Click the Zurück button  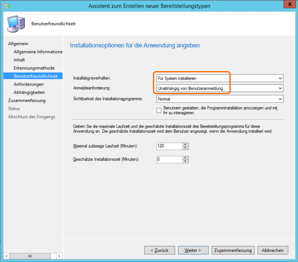point(159,250)
